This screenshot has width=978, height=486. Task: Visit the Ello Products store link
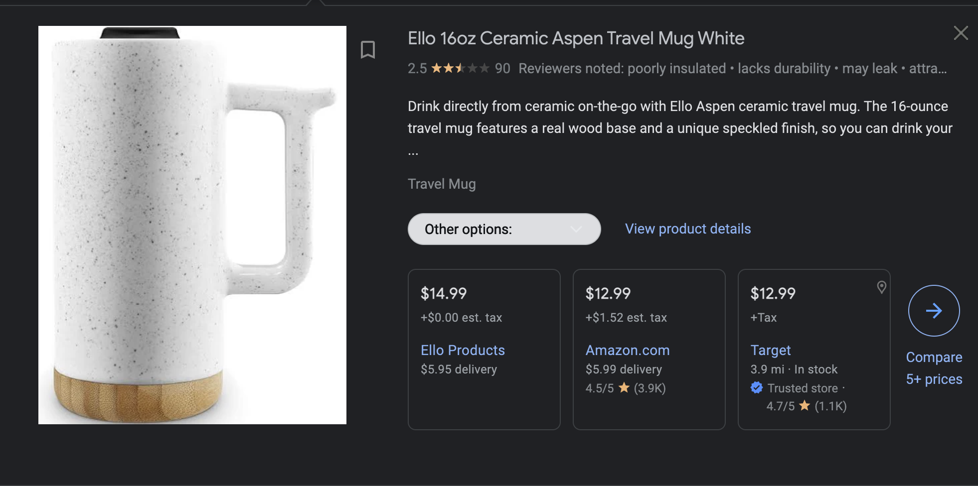[x=463, y=350]
